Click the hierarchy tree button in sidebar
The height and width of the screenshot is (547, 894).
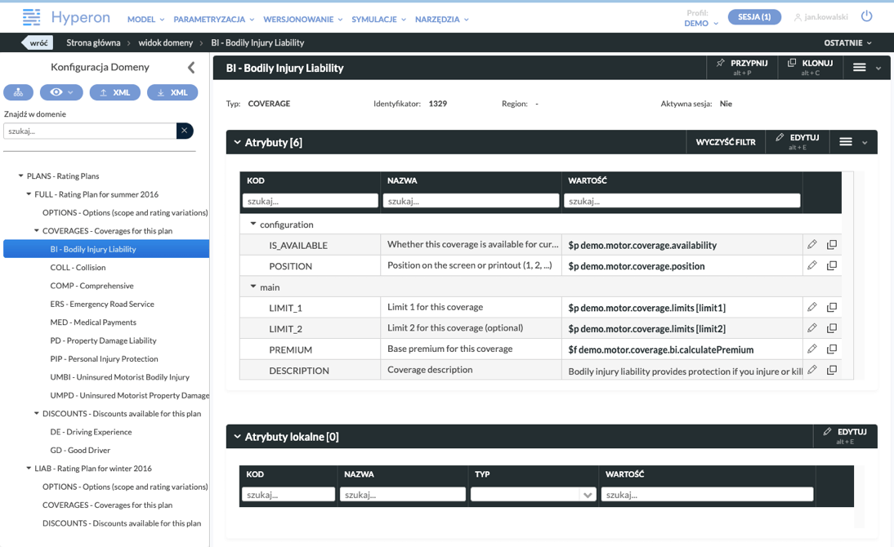pyautogui.click(x=18, y=92)
